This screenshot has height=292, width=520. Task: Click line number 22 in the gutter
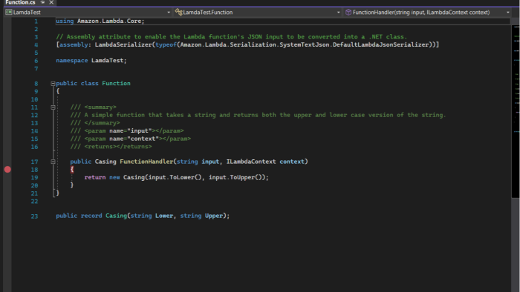tap(34, 202)
